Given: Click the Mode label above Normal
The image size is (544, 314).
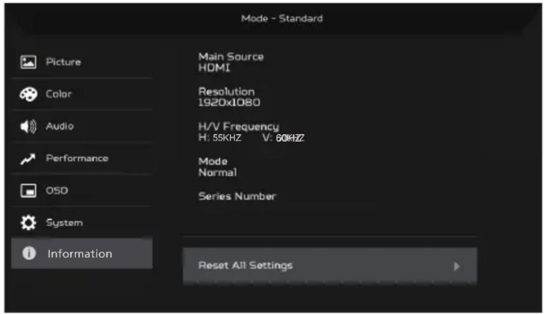Looking at the screenshot, I should coord(213,161).
